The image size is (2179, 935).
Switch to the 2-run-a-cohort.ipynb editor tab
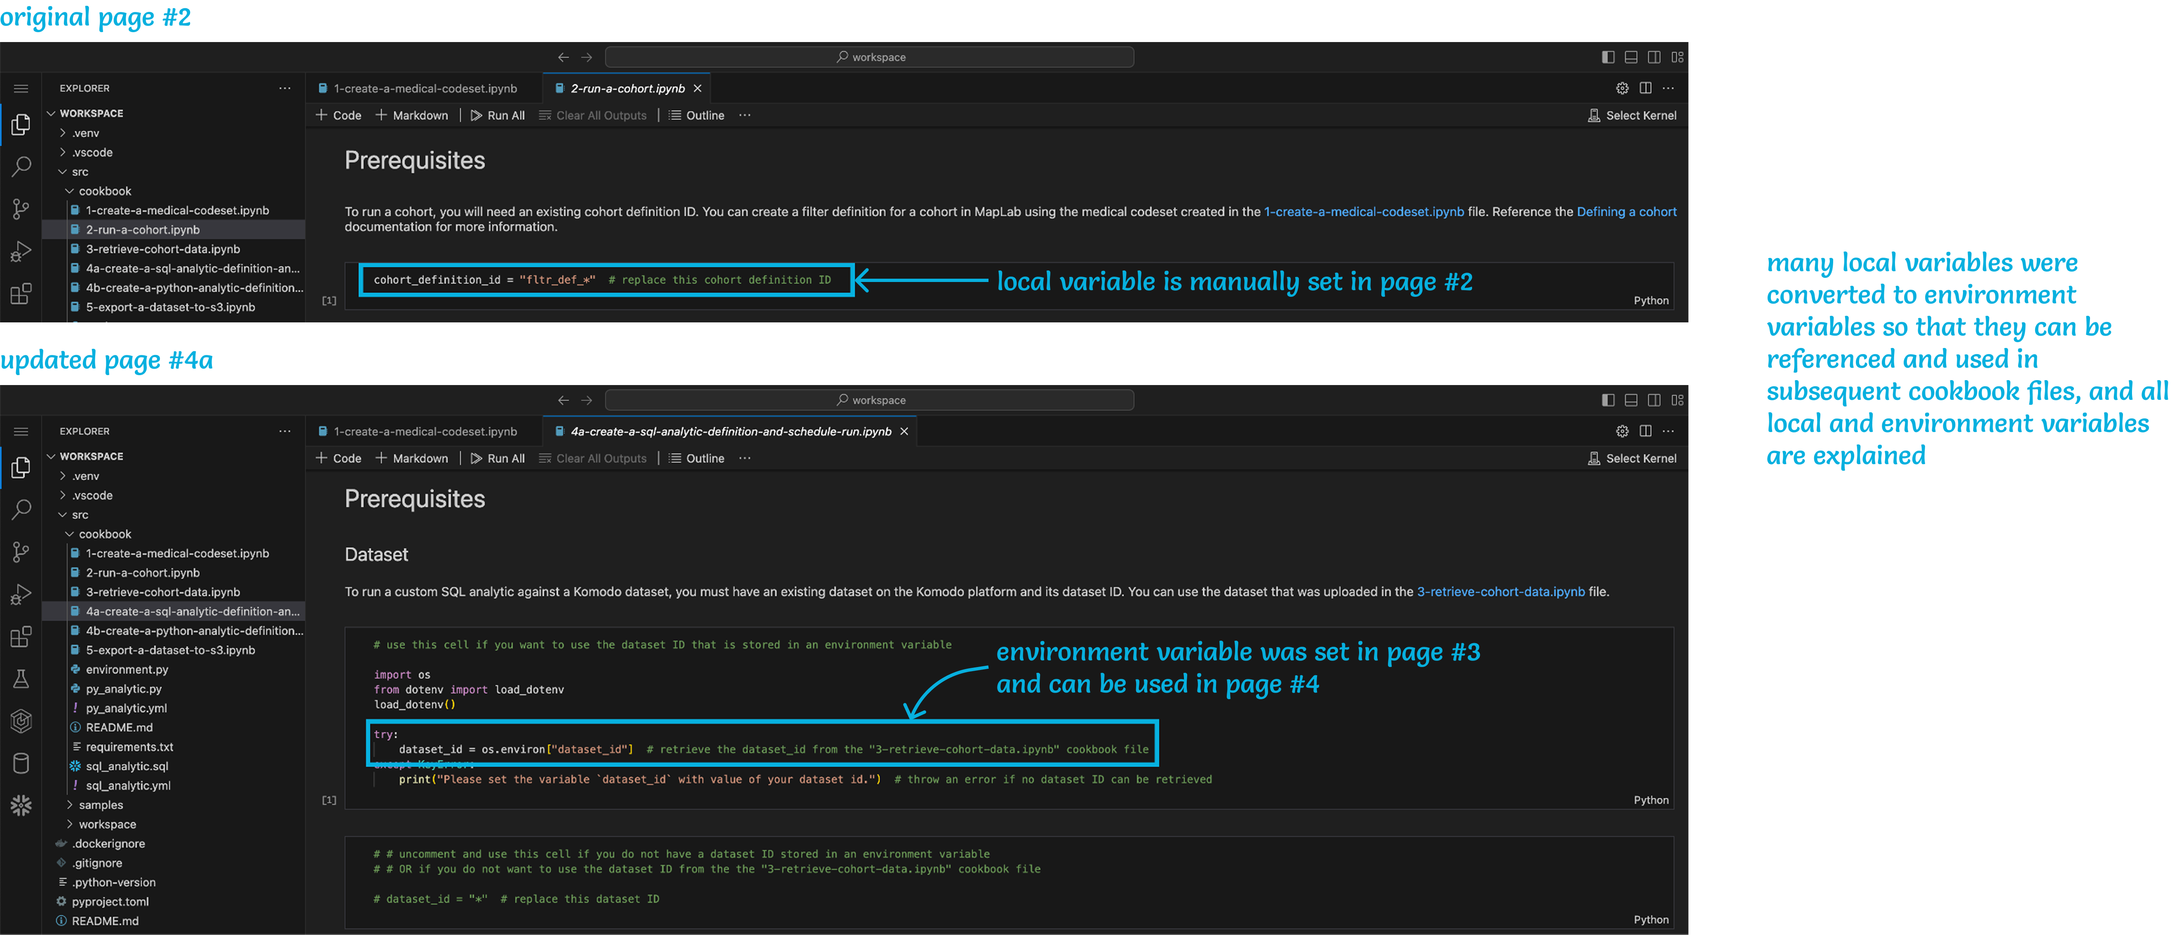tap(627, 88)
